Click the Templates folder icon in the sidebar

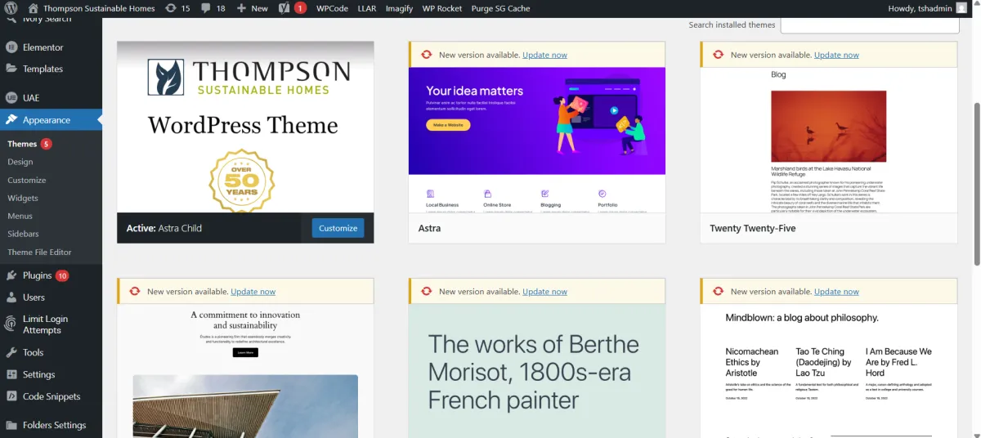[11, 69]
